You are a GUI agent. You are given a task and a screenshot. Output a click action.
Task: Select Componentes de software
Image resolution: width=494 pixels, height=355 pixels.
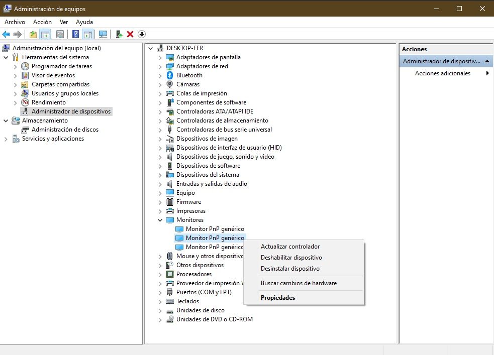coord(212,102)
